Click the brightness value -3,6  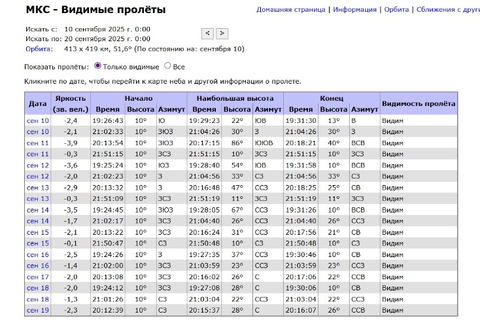(x=71, y=165)
